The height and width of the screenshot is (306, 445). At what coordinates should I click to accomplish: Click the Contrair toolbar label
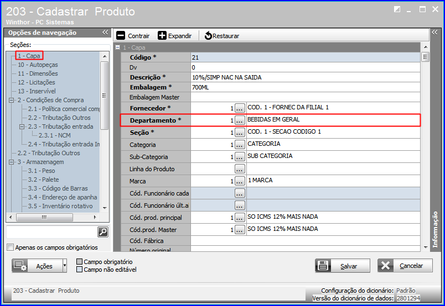point(138,36)
